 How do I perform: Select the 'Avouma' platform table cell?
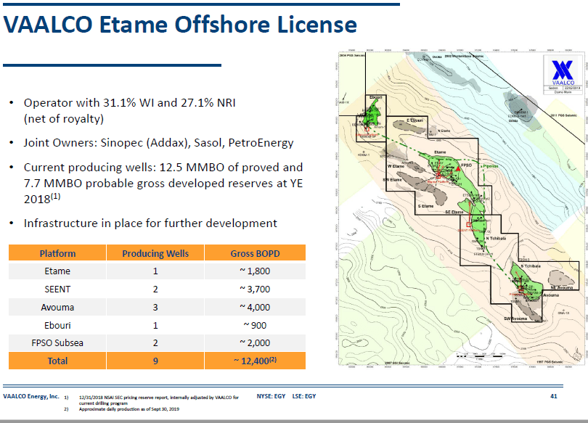57,307
